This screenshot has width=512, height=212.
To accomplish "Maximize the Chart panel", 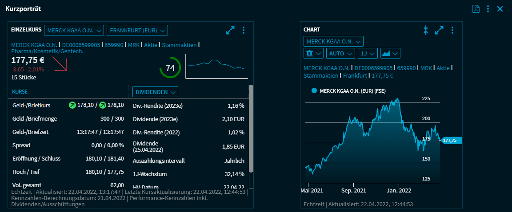I will pyautogui.click(x=439, y=30).
